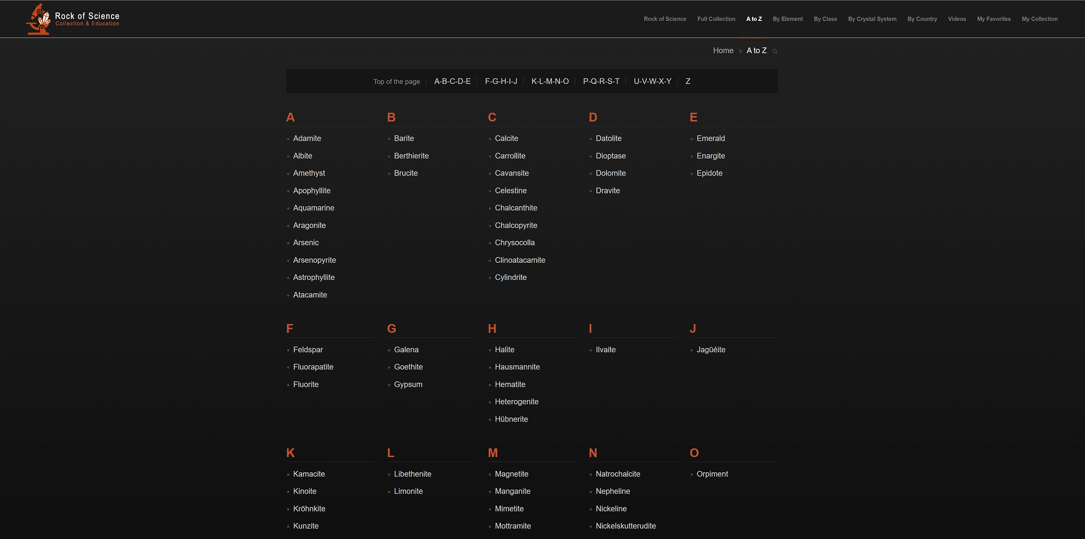Open the Datolite entry

[x=608, y=138]
